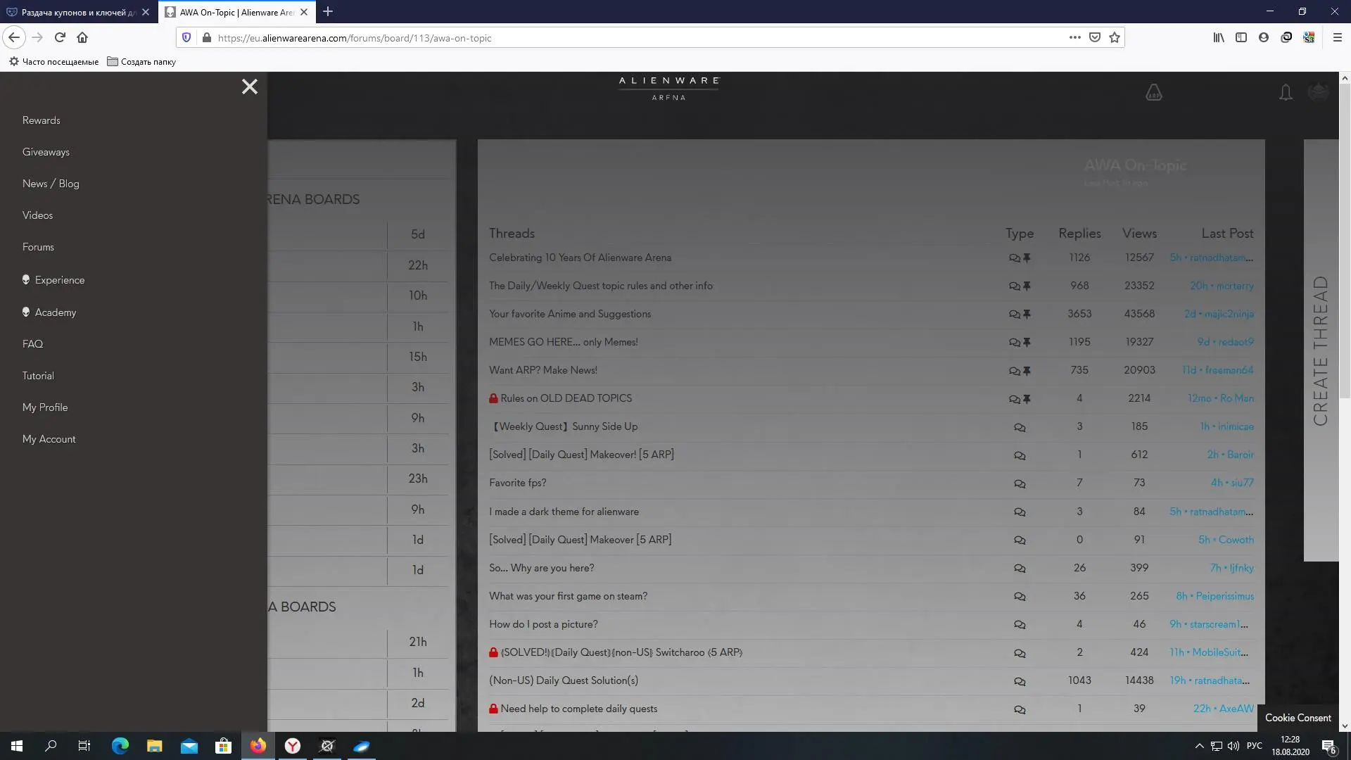This screenshot has height=760, width=1351.
Task: Open the Weekly Quest Sunny Side Up thread
Action: (x=564, y=426)
